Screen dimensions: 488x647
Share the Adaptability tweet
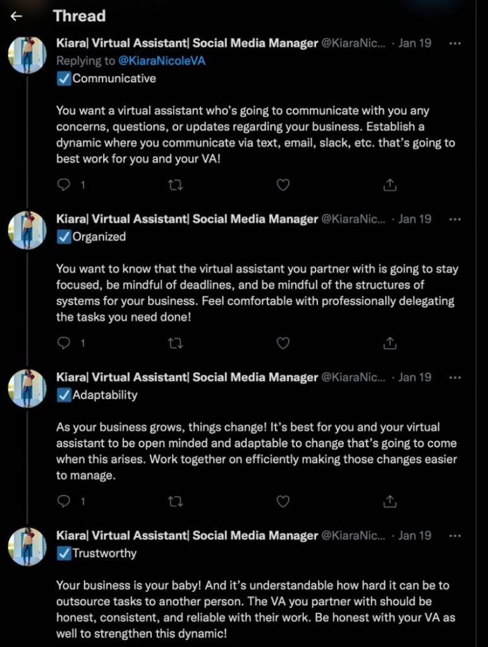(390, 501)
